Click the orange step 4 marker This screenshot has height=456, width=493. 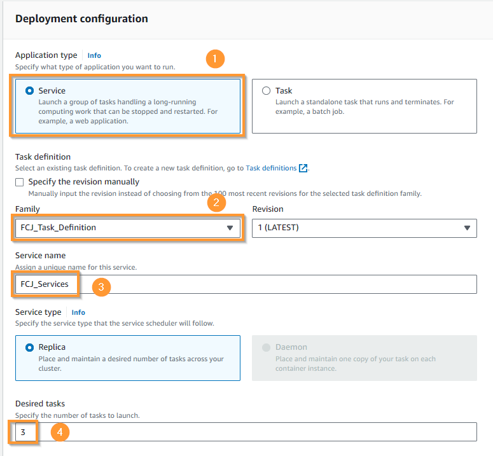60,432
